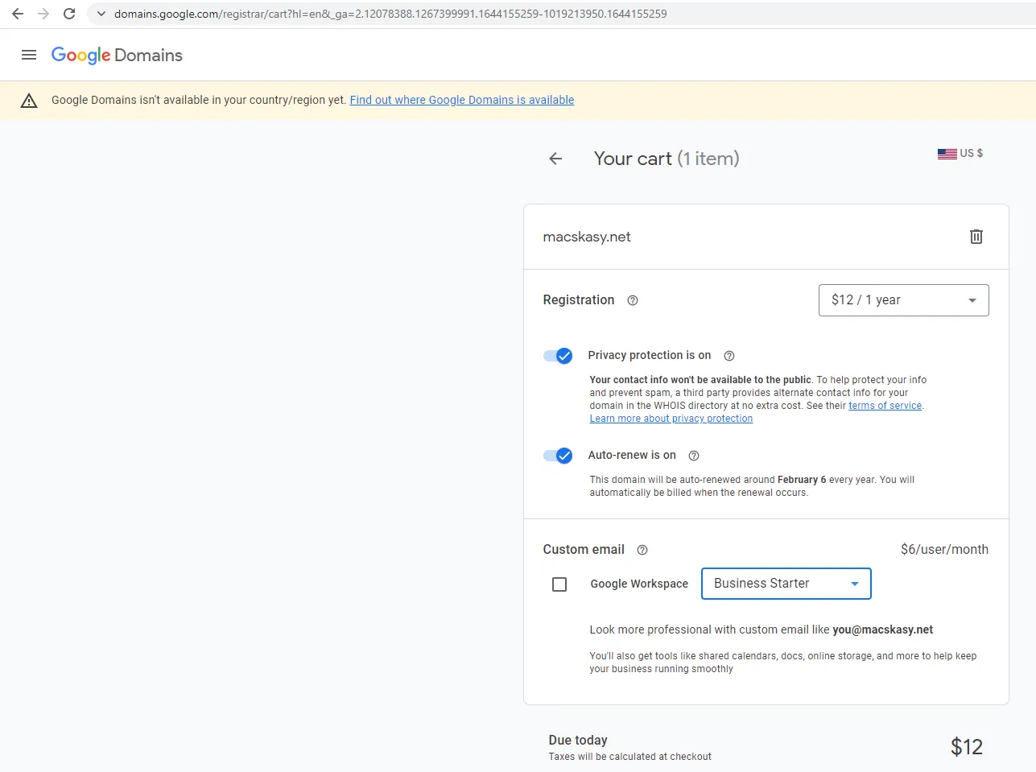
Task: Open the Custom email help icon
Action: click(642, 550)
